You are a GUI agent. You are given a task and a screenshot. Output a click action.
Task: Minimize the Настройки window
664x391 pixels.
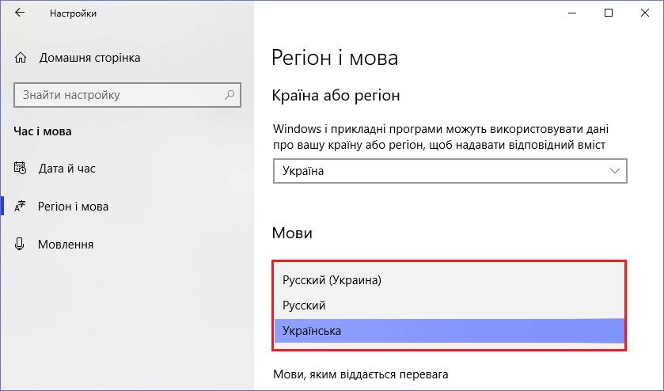(572, 13)
